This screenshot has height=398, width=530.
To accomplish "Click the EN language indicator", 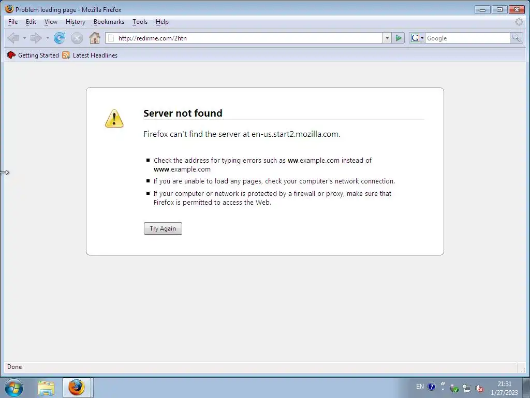I will [420, 387].
